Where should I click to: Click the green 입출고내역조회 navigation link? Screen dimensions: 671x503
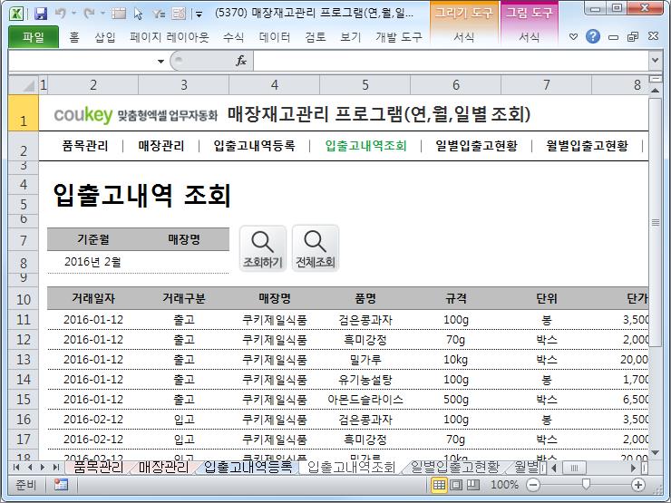(x=366, y=146)
